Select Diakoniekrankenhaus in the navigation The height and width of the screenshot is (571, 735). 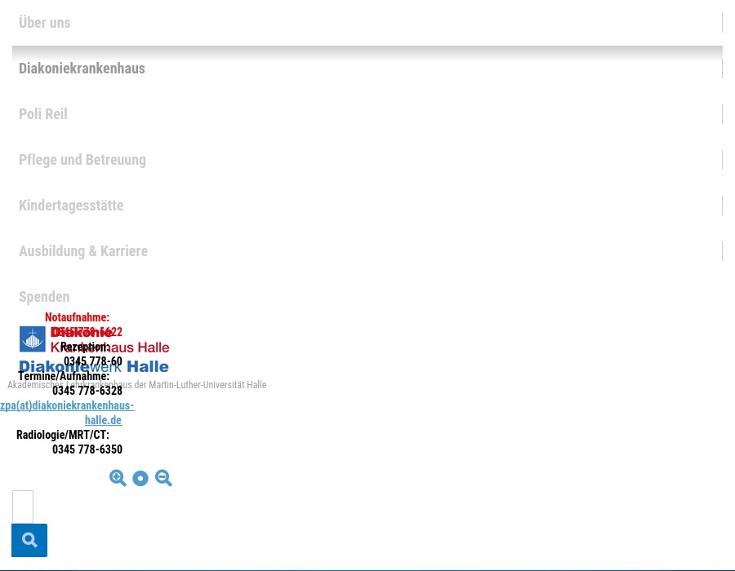pos(82,69)
